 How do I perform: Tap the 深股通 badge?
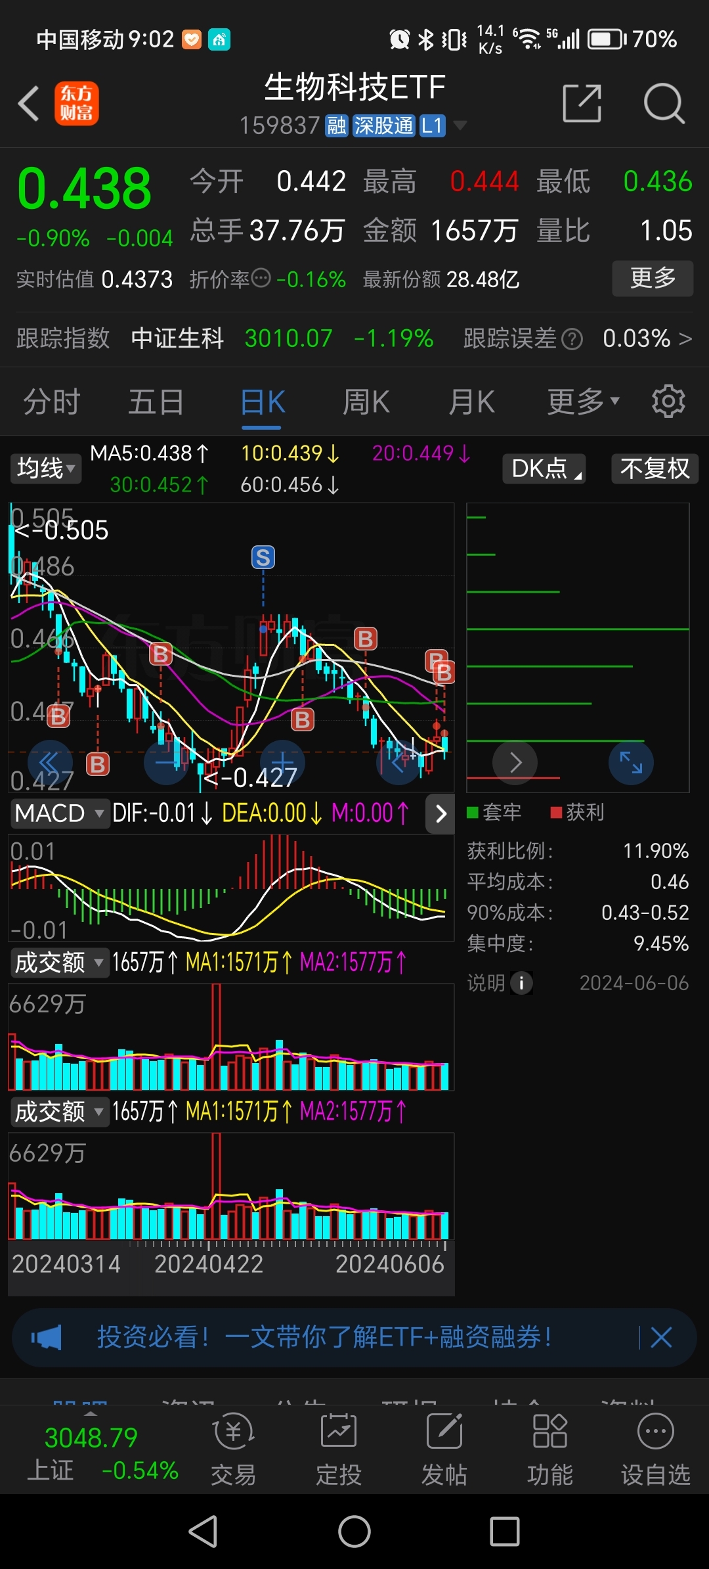click(384, 125)
